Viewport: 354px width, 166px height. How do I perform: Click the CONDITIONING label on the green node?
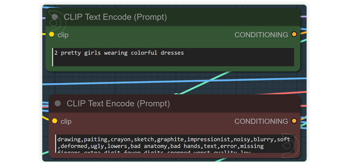[261, 35]
